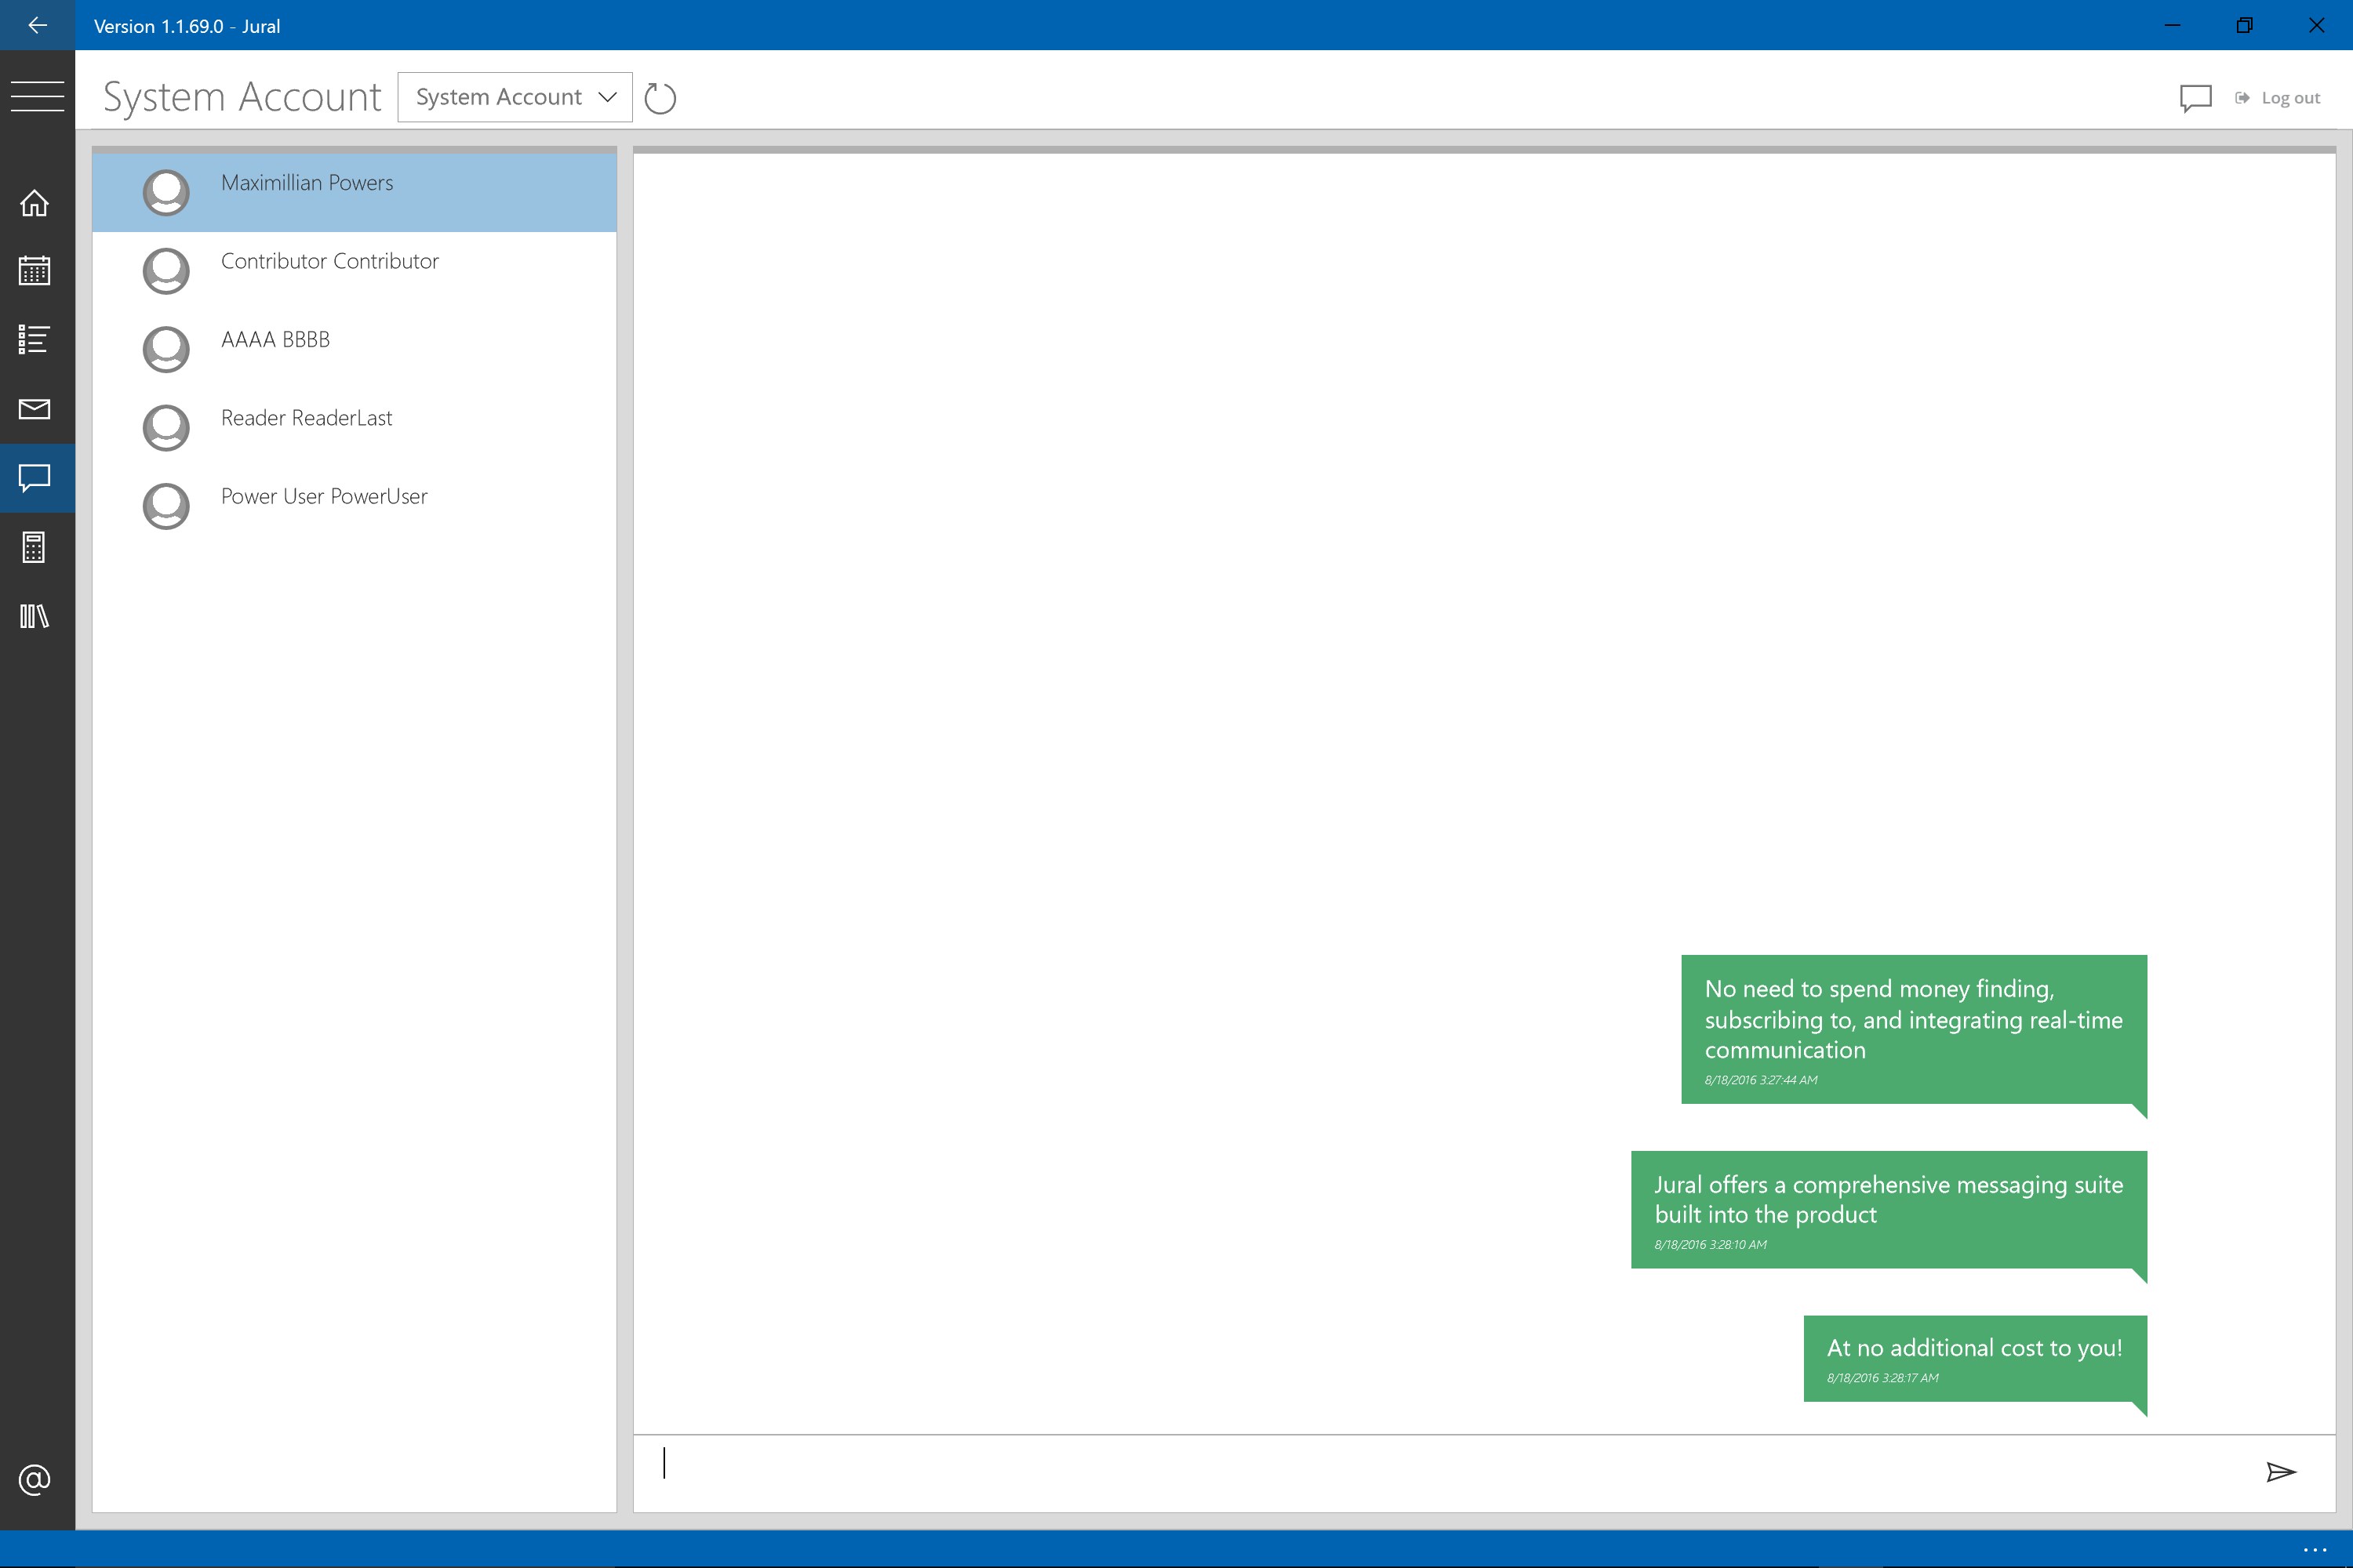Open the mail envelope sidebar icon
The height and width of the screenshot is (1568, 2353).
pos(35,408)
